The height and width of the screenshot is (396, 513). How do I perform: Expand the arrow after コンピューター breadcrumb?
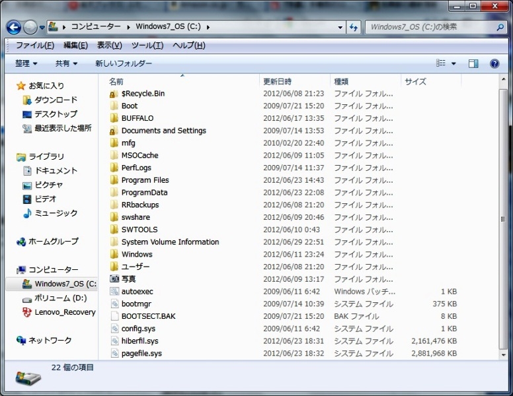128,27
